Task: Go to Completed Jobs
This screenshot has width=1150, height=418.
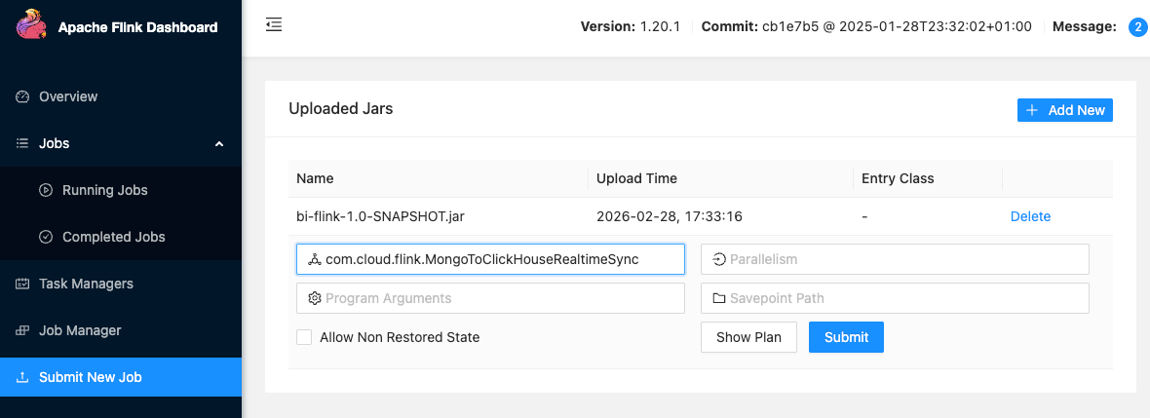Action: (113, 237)
